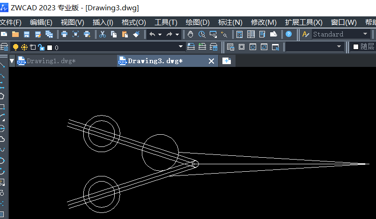
Task: Toggle layer 0 on/off lightbulb
Action: pos(15,47)
